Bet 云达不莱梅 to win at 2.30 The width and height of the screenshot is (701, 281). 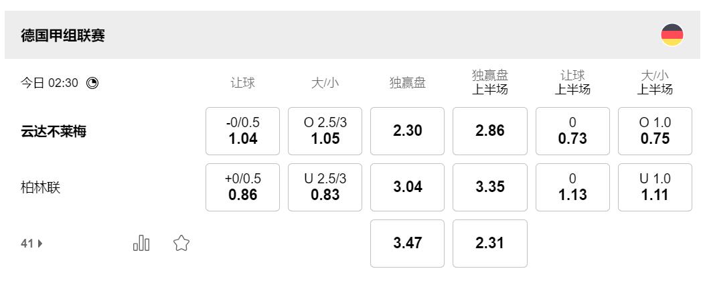407,131
